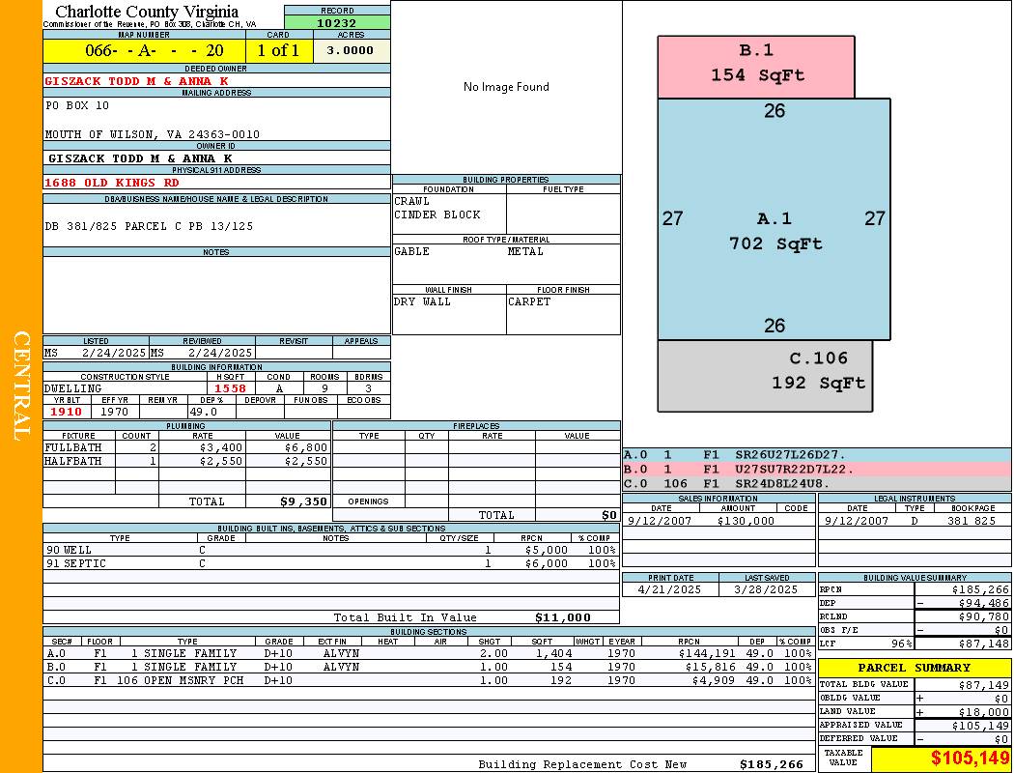Click foundation material CINDER BLOCK

(x=437, y=215)
